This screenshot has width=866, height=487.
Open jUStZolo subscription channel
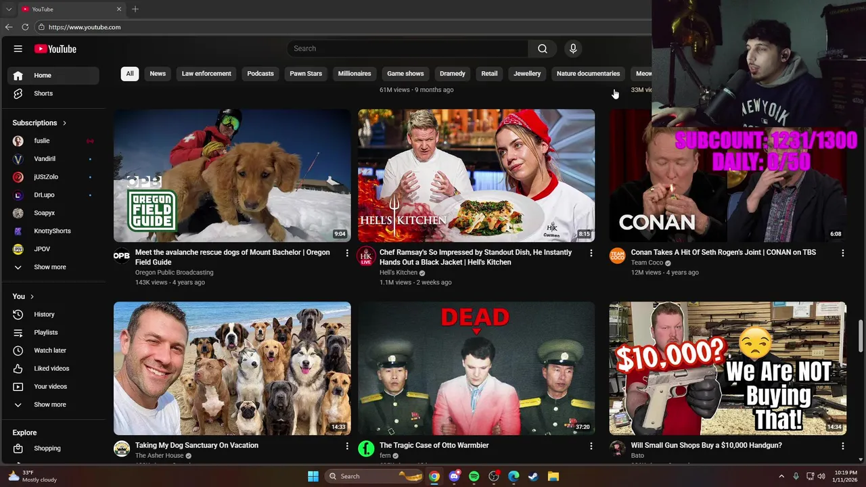click(x=53, y=177)
